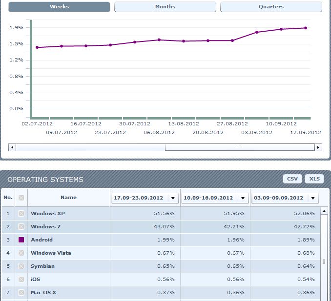Toggle iOS chart checkbox
This screenshot has height=301, width=331.
[21, 280]
